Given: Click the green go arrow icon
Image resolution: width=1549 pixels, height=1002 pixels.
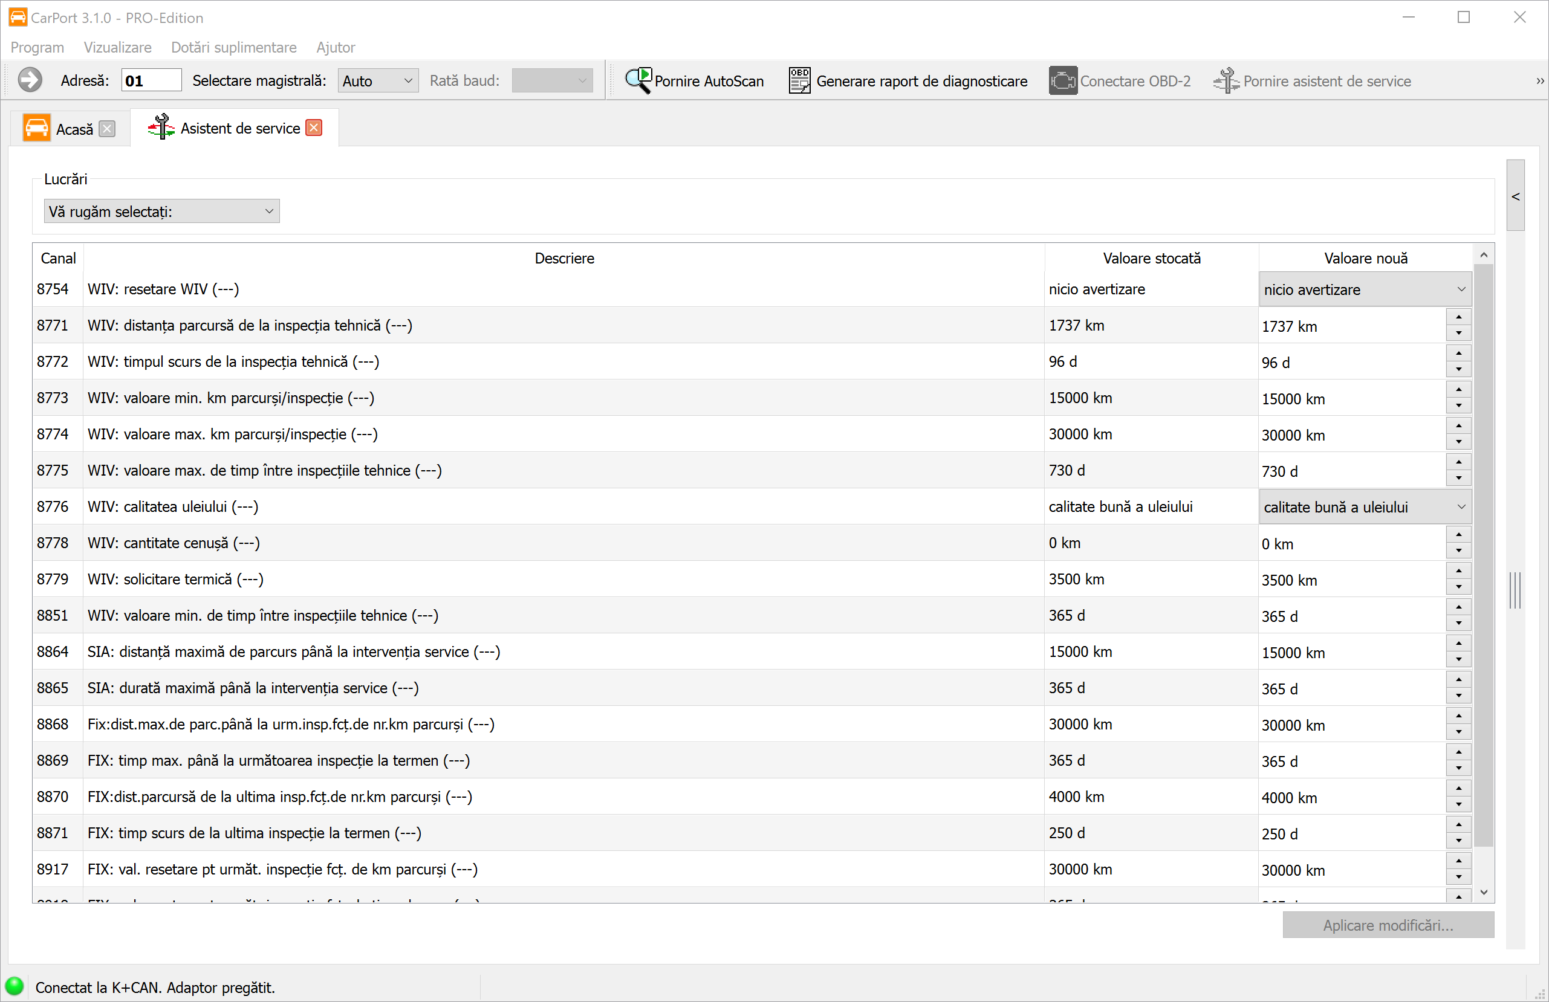Looking at the screenshot, I should coord(29,81).
